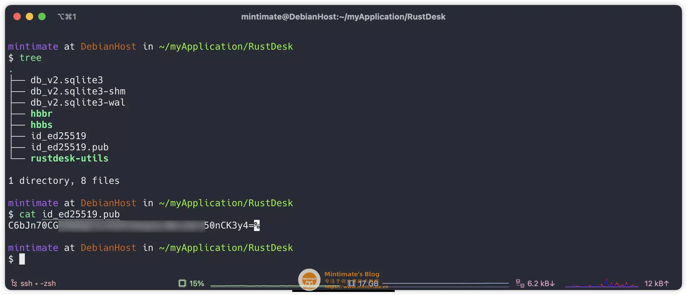The image size is (687, 295).
Task: Click 'mintimate' in the last prompt
Action: (33, 248)
